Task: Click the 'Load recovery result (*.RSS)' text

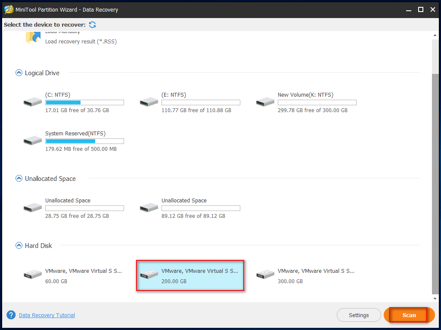Action: [81, 42]
